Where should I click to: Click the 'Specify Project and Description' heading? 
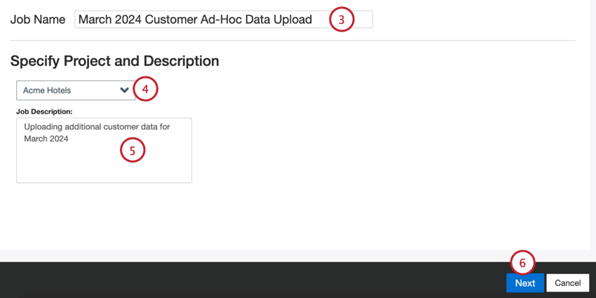(114, 61)
